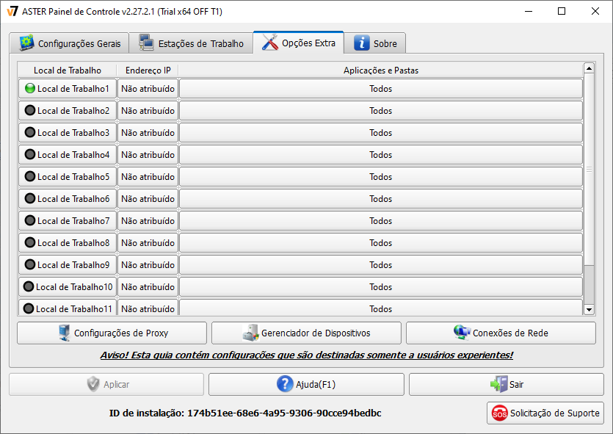Click the status dot of Local de Trabalho7
Image resolution: width=613 pixels, height=434 pixels.
tap(30, 220)
